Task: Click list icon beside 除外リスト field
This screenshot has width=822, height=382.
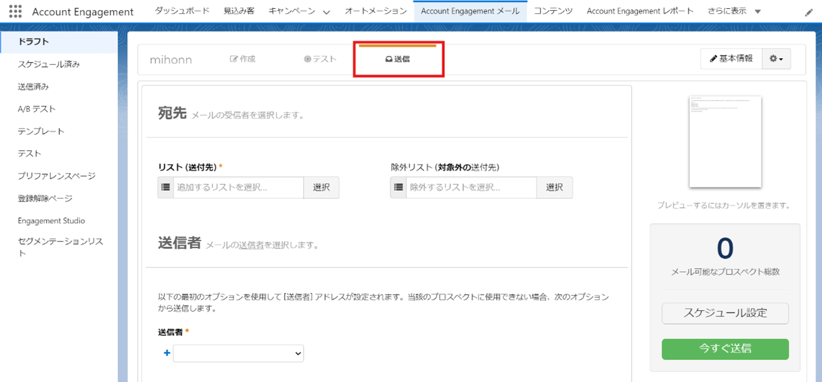Action: pyautogui.click(x=399, y=188)
